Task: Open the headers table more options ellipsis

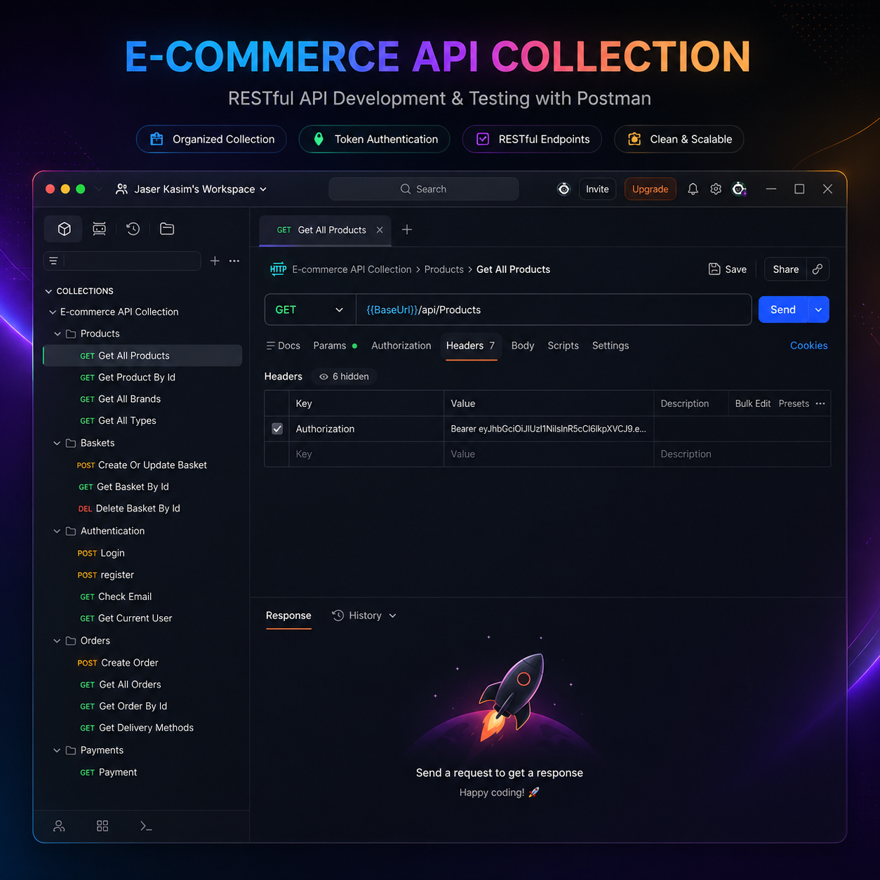Action: 820,404
